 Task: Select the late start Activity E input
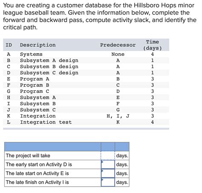[108, 173]
